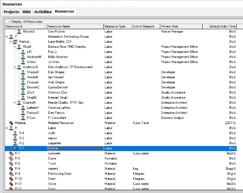
Task: Click the IT group person icon
Action: click(11, 37)
